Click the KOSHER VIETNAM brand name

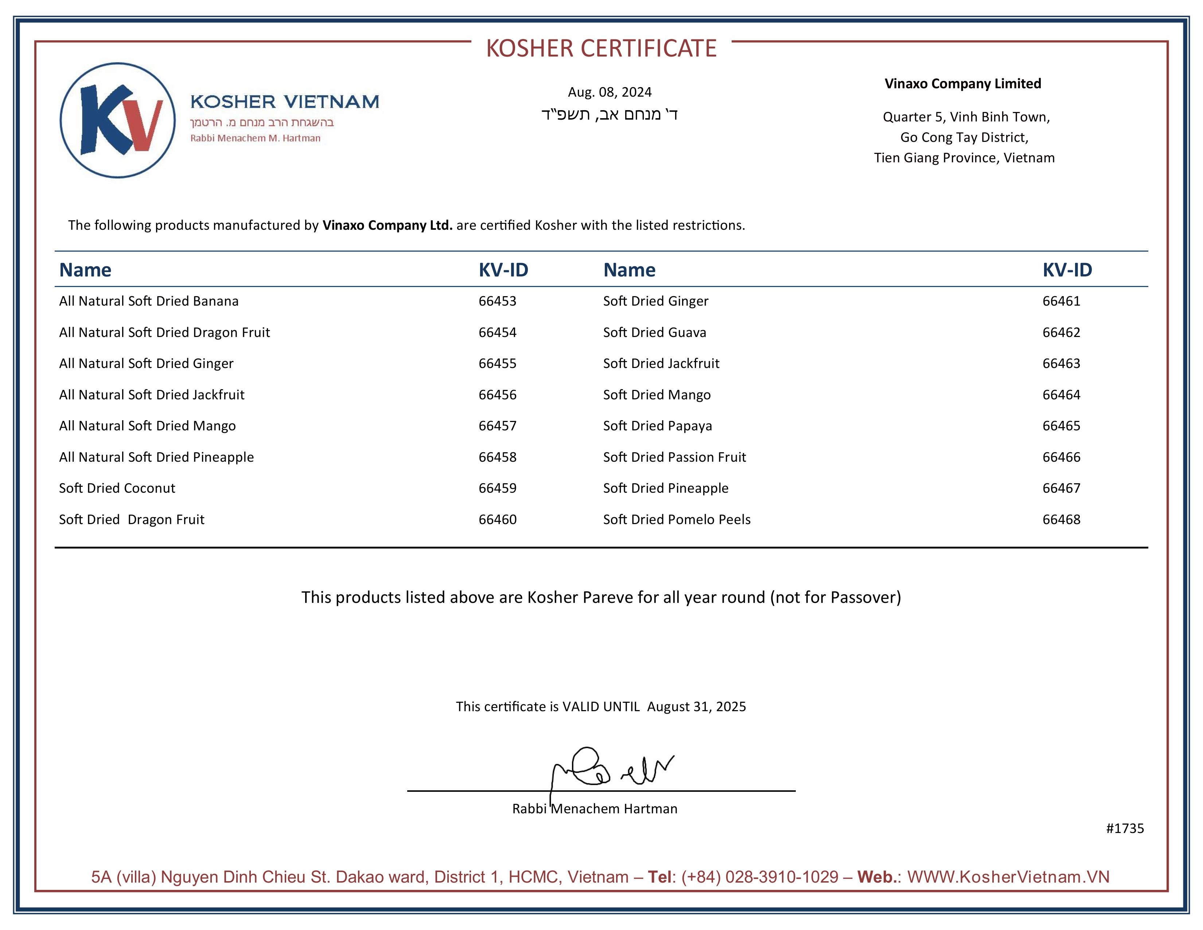(285, 102)
